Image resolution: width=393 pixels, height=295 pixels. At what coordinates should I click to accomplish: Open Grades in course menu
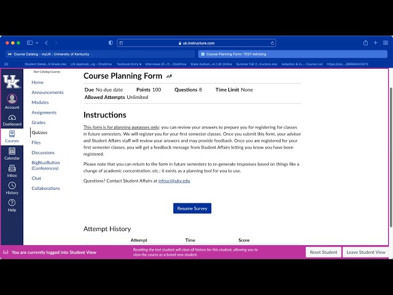39,122
